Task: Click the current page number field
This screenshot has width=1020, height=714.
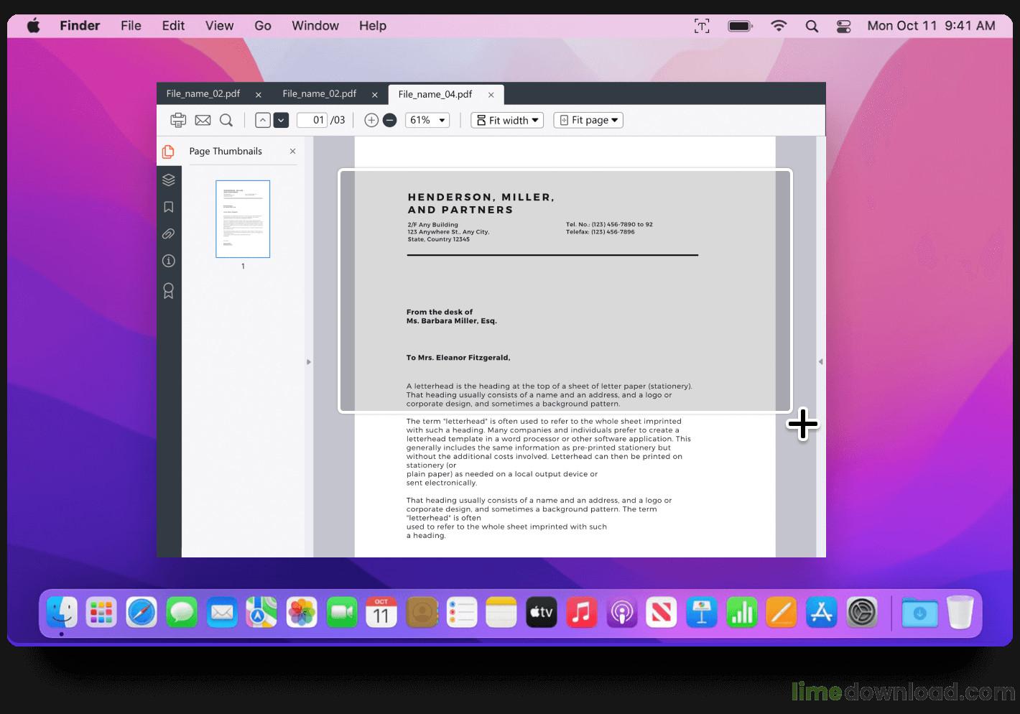Action: (x=312, y=120)
